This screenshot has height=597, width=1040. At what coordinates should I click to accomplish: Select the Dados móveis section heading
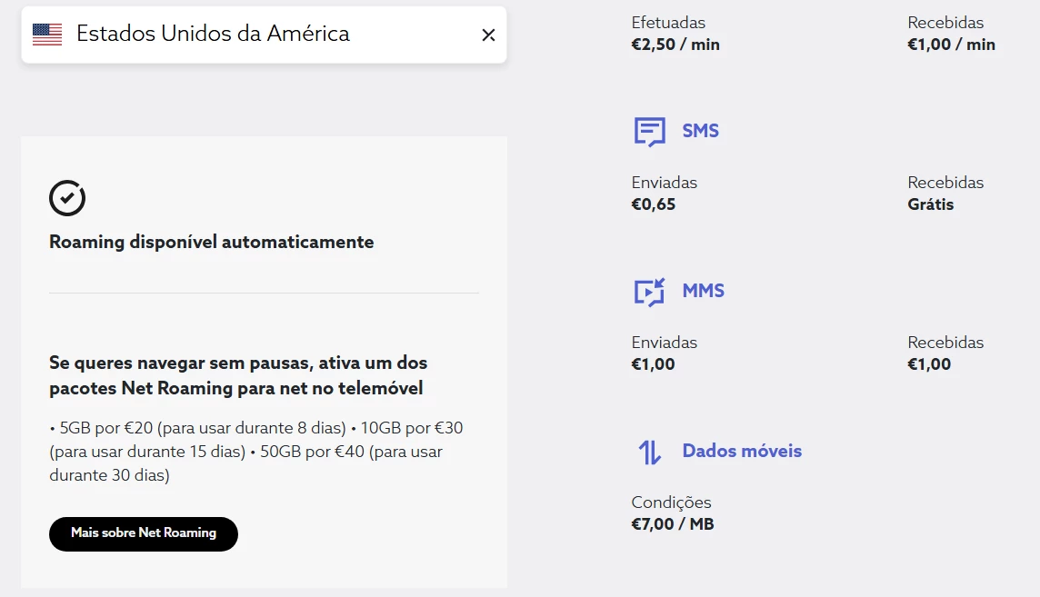742,451
